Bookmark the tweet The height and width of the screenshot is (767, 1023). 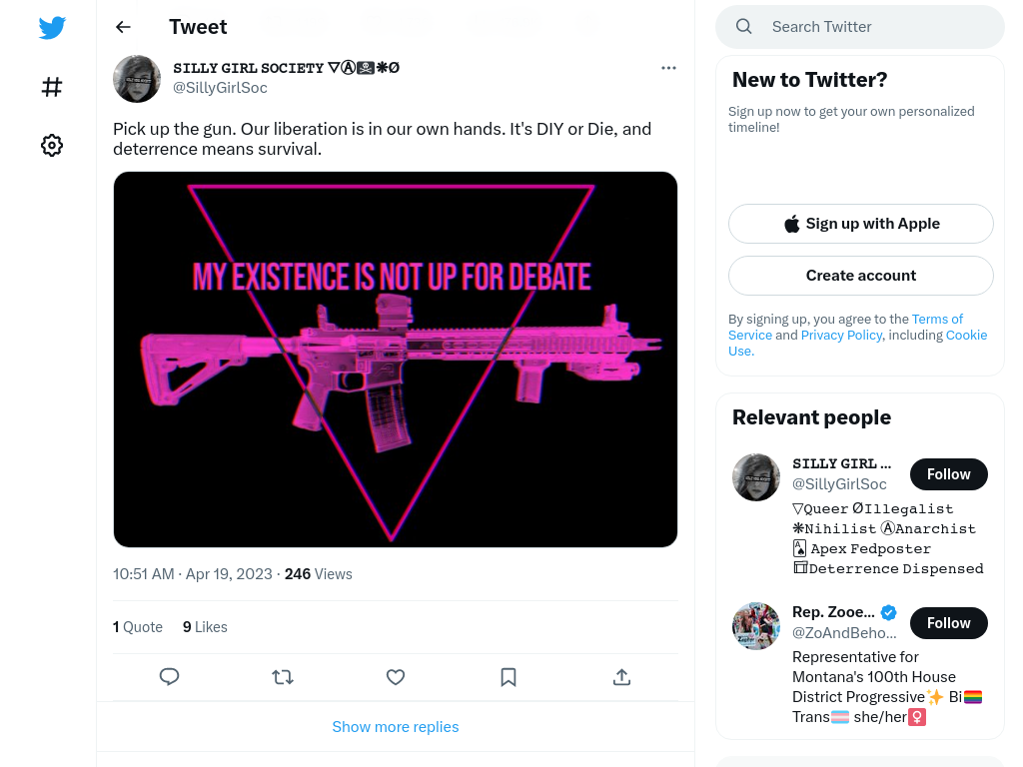pyautogui.click(x=509, y=677)
